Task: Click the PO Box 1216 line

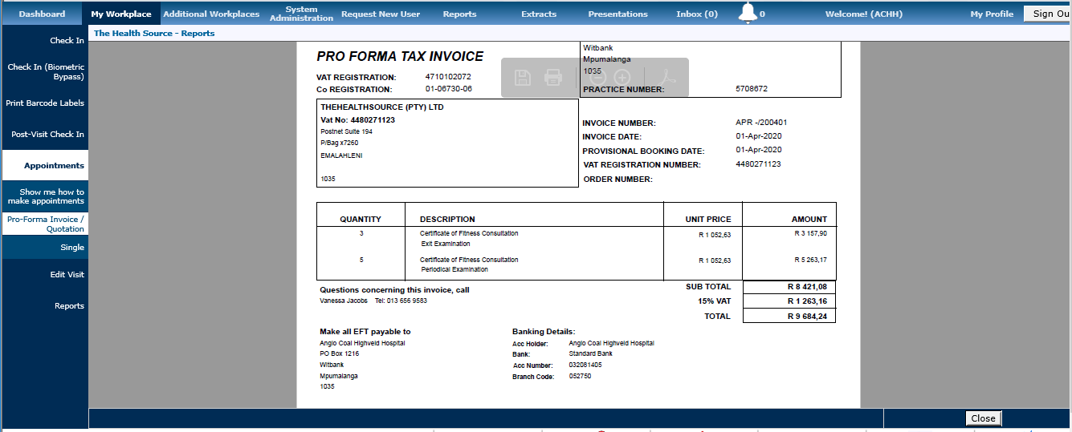Action: click(340, 353)
